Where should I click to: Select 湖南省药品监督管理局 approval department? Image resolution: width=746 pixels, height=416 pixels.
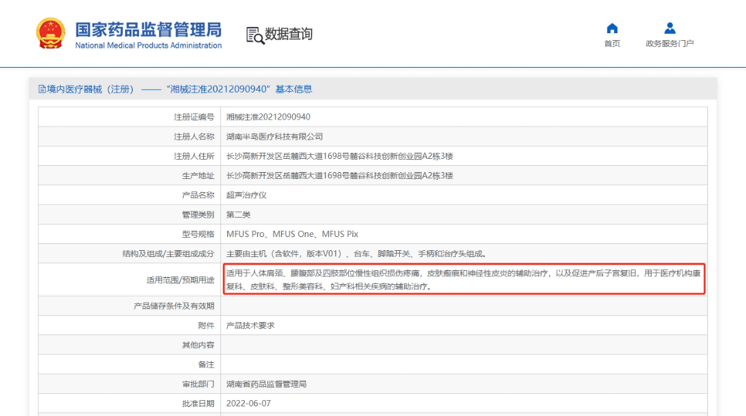point(266,384)
